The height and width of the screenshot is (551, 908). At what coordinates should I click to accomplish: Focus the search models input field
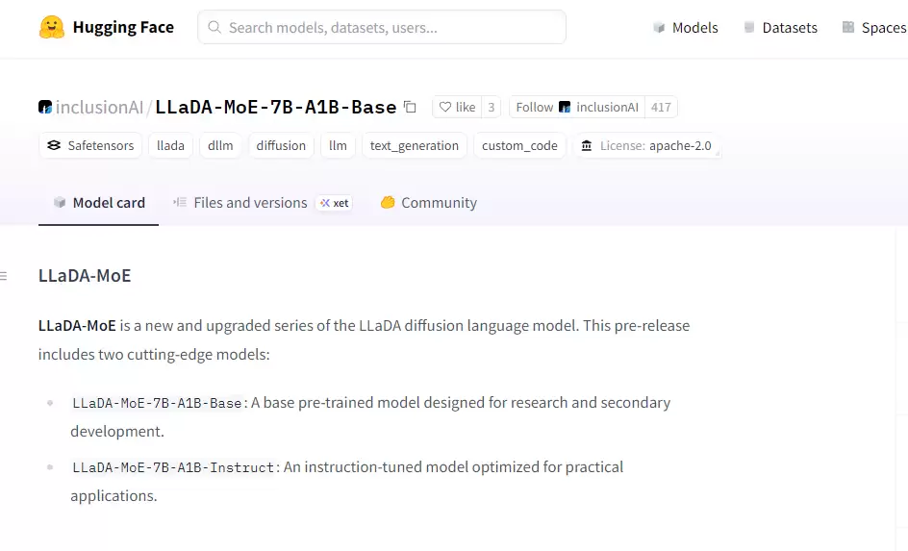click(385, 28)
